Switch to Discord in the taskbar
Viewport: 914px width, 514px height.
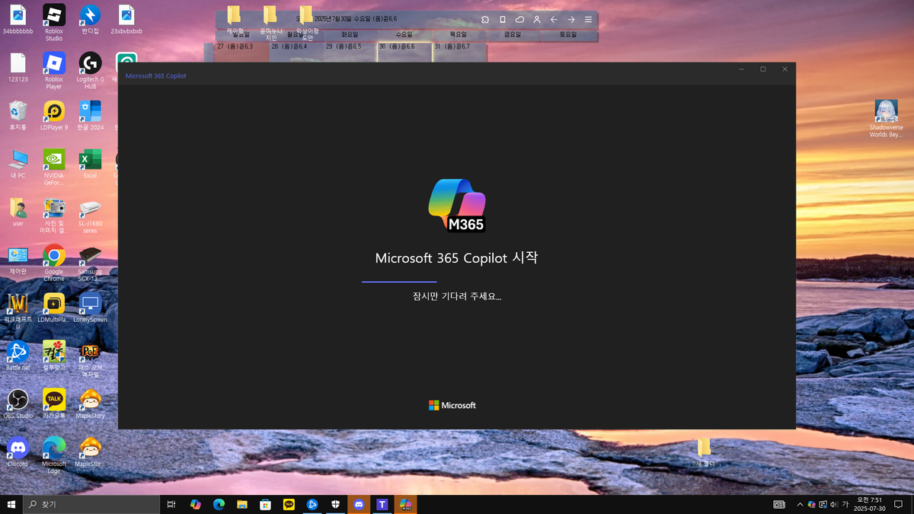point(359,504)
